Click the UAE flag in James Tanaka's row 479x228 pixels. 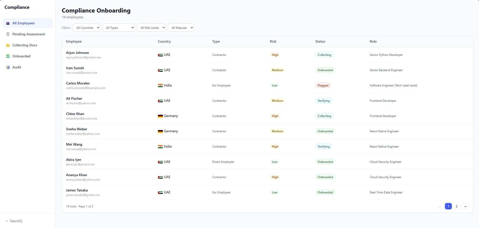pyautogui.click(x=160, y=192)
